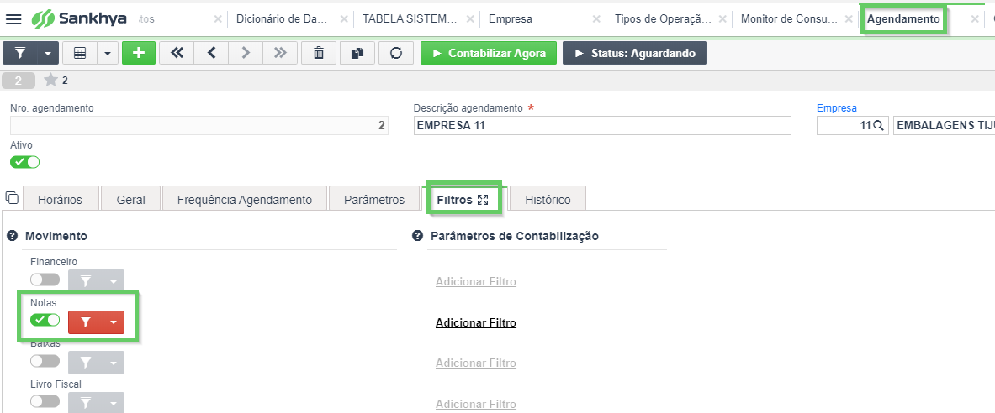Click Movimento help question icon
This screenshot has height=413, width=995.
click(12, 236)
